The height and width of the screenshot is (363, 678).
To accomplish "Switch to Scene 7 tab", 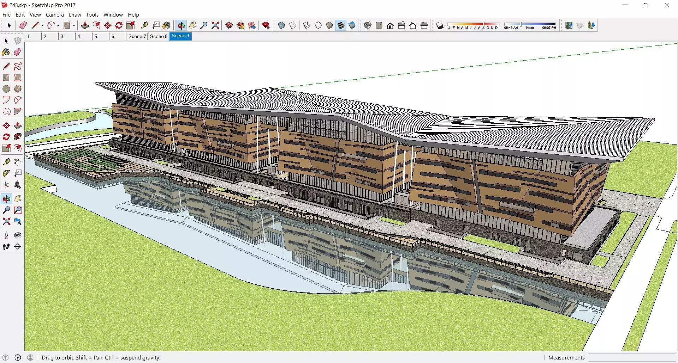I will 137,36.
